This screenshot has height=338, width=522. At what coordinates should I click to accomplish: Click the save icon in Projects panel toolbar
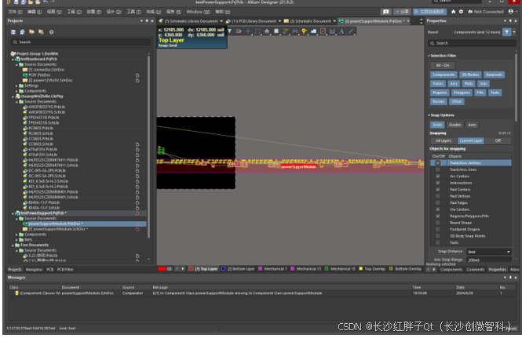(x=13, y=31)
